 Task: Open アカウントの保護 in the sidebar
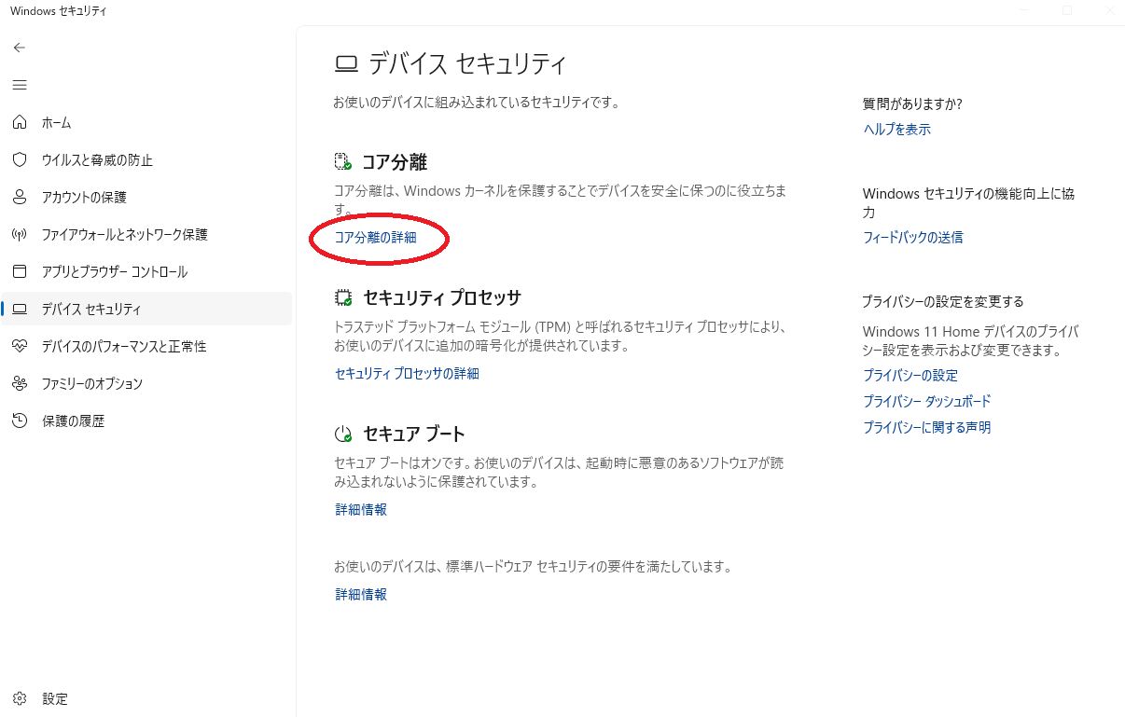(x=86, y=197)
